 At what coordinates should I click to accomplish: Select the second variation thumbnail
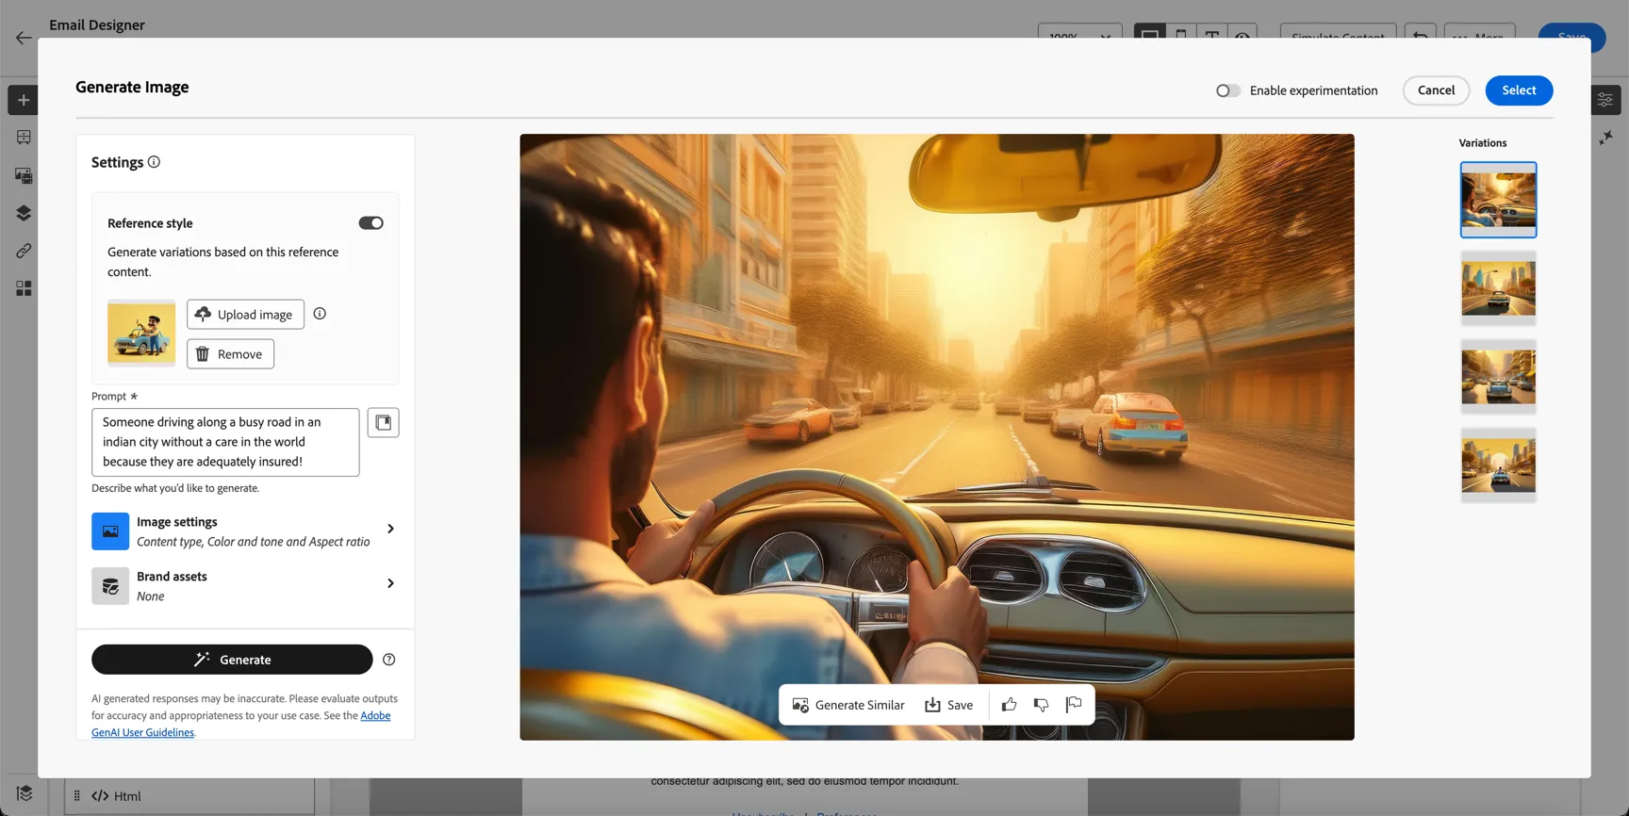pyautogui.click(x=1498, y=288)
